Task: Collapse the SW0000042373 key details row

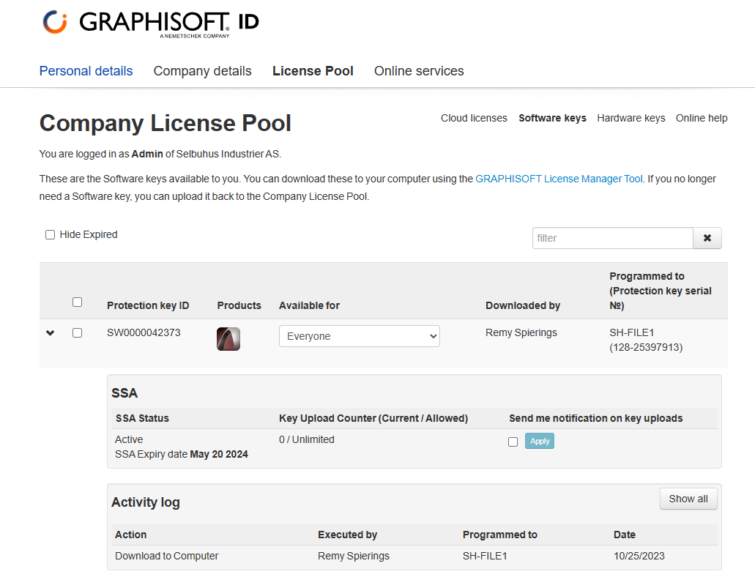Action: coord(50,333)
